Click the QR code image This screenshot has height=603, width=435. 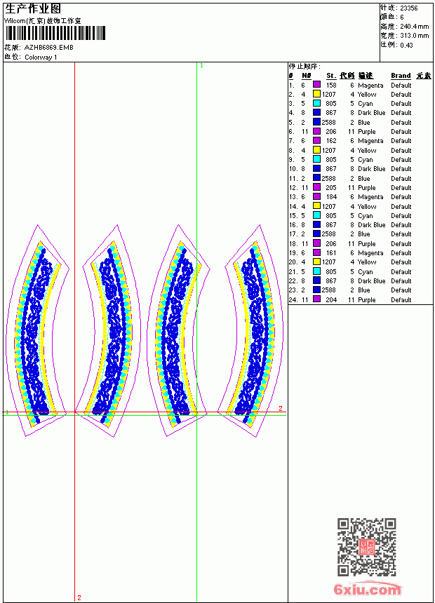point(367,547)
